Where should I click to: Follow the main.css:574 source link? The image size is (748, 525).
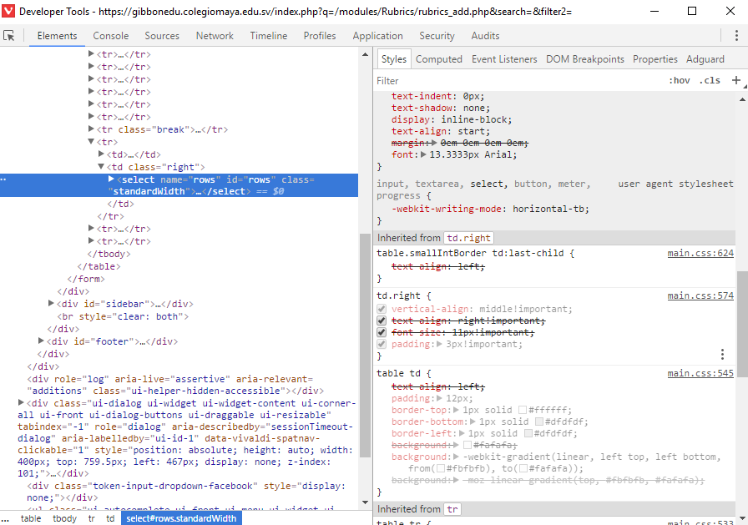click(x=700, y=295)
